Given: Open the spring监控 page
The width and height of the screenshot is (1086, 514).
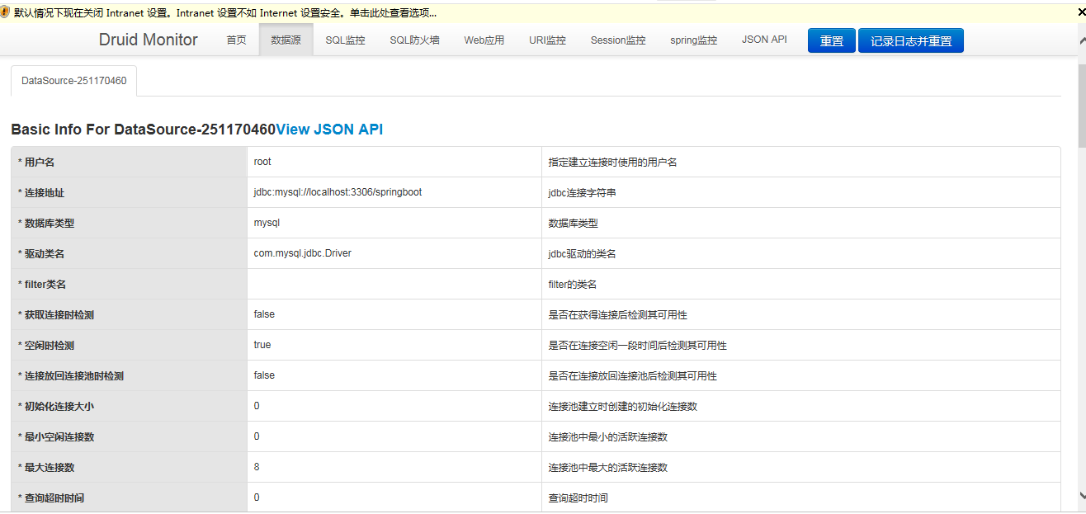Looking at the screenshot, I should coord(694,40).
